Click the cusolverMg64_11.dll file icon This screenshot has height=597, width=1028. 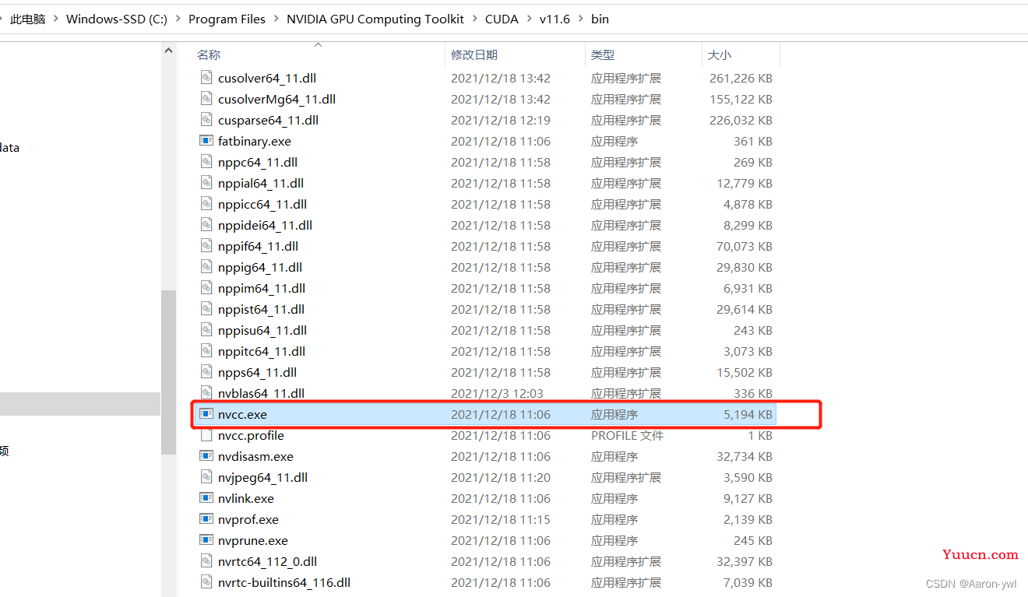[x=206, y=99]
